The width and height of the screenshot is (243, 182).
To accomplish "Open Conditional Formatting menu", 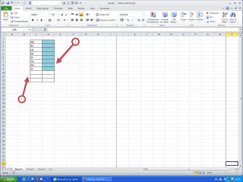I will (153, 18).
